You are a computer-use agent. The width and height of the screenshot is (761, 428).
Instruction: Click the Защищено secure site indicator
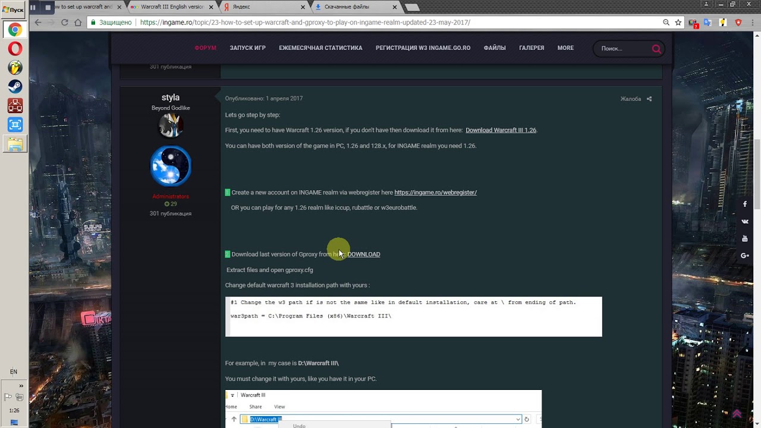pos(111,23)
